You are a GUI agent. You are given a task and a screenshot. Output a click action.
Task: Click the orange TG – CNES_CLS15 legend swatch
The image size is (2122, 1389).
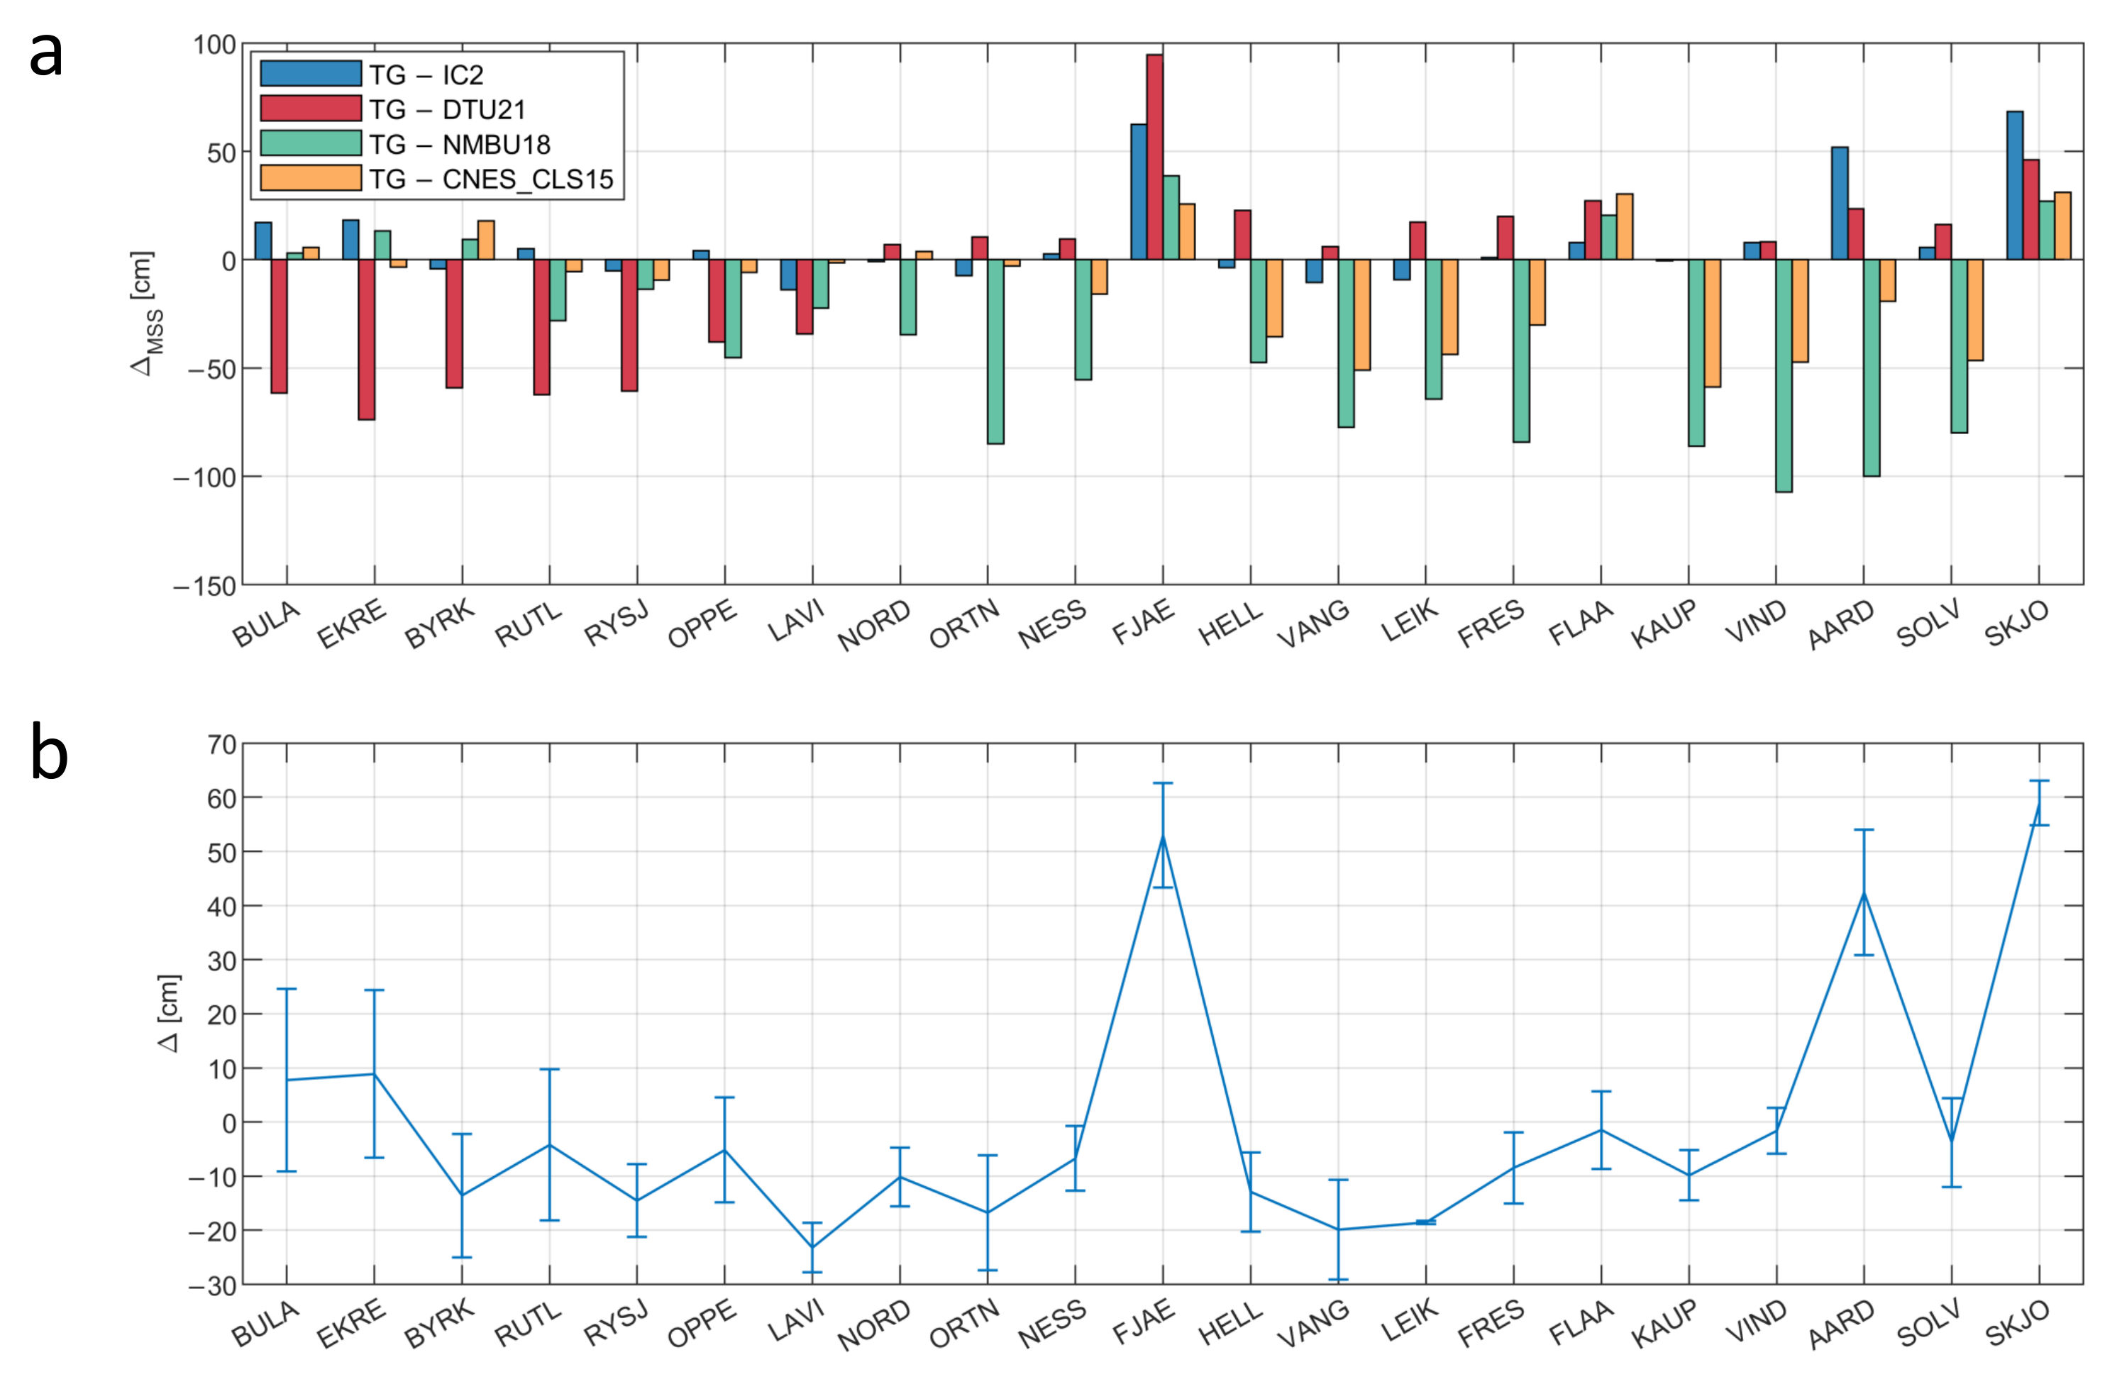(310, 178)
